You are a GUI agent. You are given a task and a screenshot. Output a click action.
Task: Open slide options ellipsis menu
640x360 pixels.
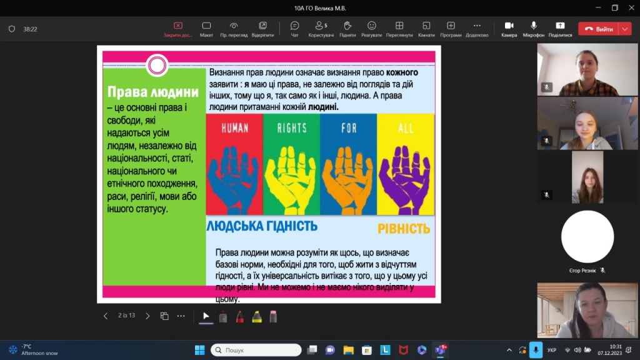[x=181, y=316]
